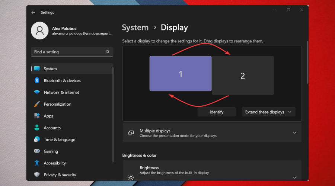The image size is (335, 186).
Task: Click the Network wifi icon
Action: click(x=37, y=92)
